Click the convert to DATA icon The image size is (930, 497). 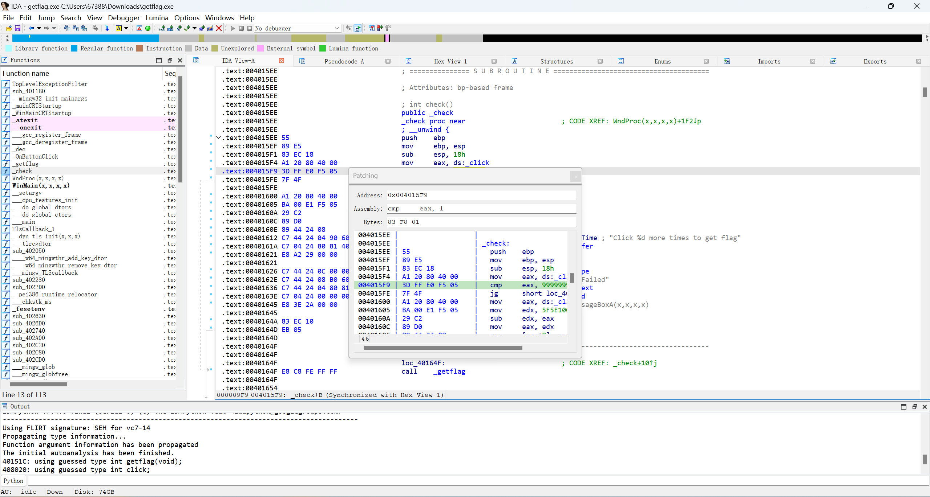(x=170, y=28)
